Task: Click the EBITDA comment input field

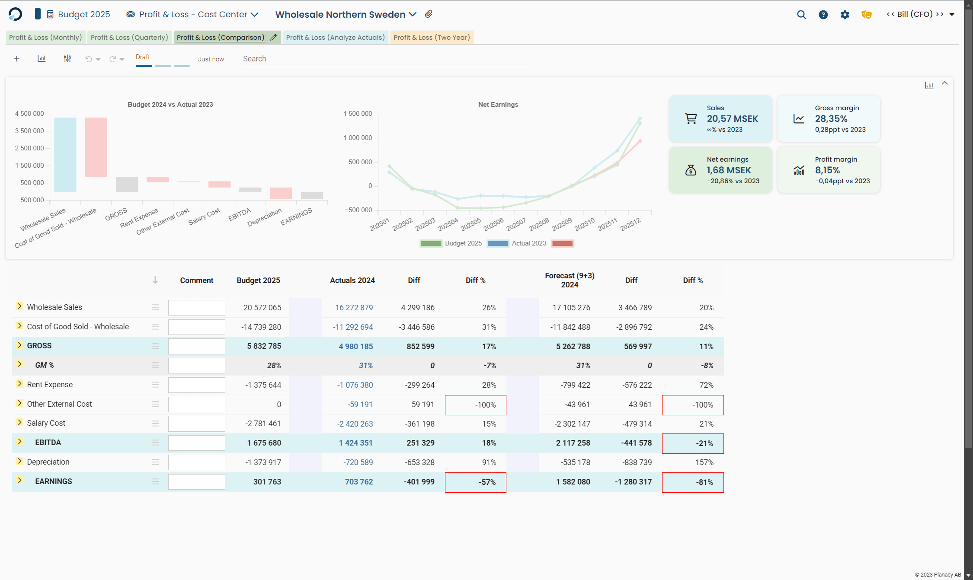Action: (x=196, y=443)
